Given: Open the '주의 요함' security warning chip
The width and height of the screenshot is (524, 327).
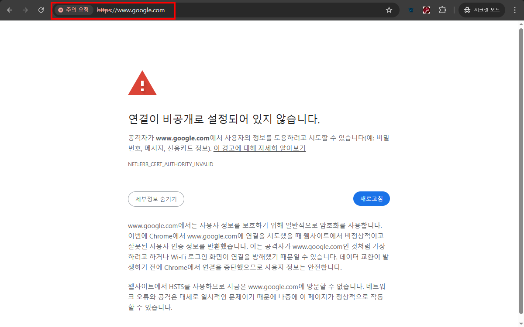Looking at the screenshot, I should (x=73, y=10).
